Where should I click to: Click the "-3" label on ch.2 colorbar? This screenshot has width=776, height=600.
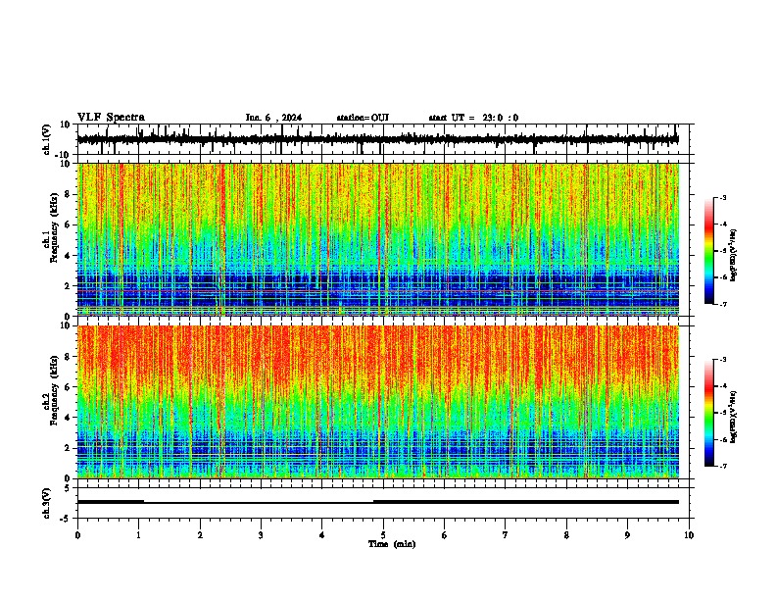722,360
